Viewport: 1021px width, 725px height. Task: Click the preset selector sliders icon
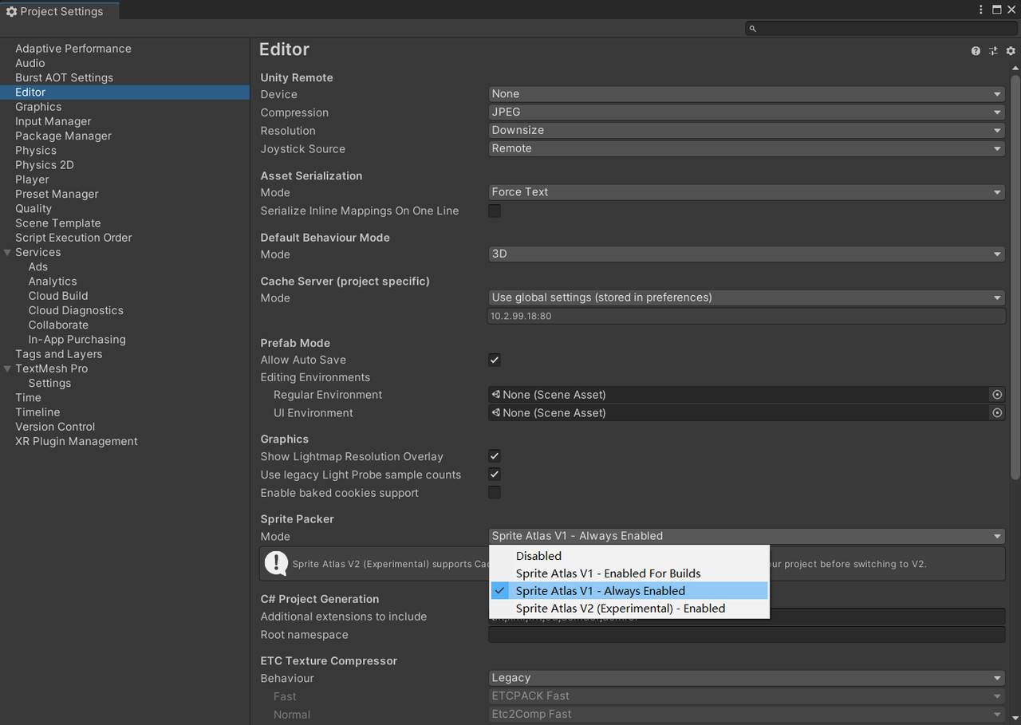click(993, 50)
